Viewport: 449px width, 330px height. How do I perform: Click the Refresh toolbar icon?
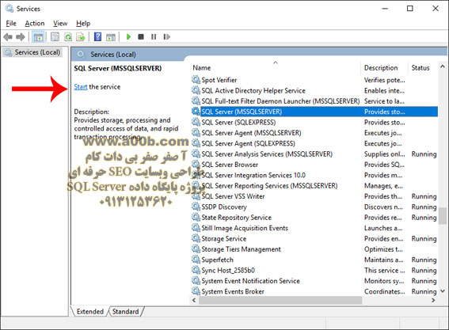point(68,37)
